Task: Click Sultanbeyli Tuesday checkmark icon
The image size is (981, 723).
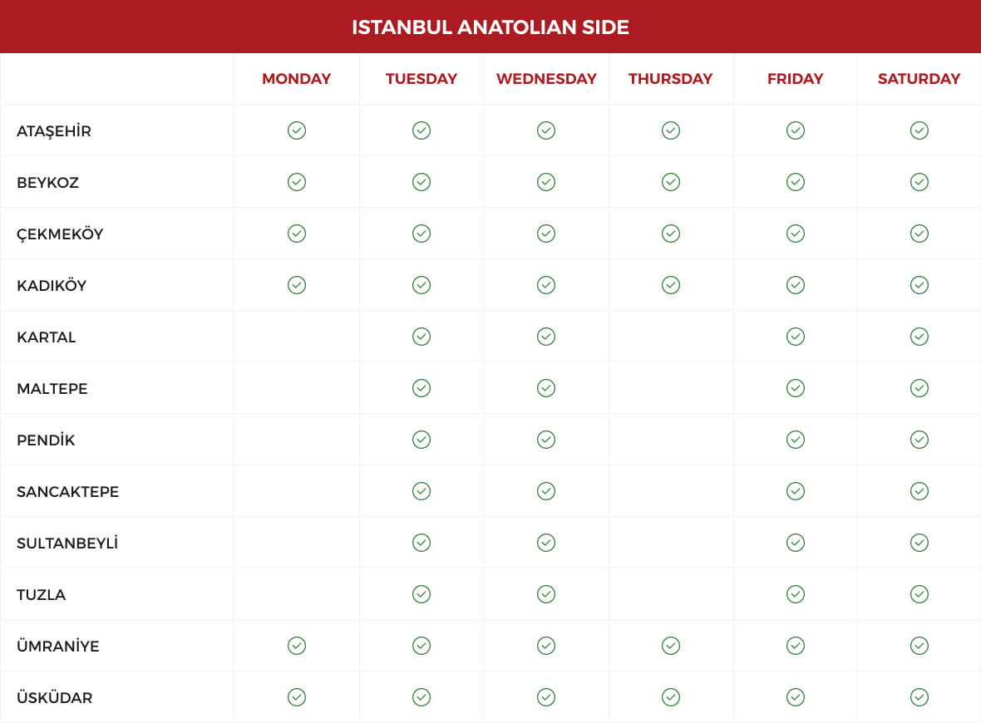Action: (x=421, y=542)
